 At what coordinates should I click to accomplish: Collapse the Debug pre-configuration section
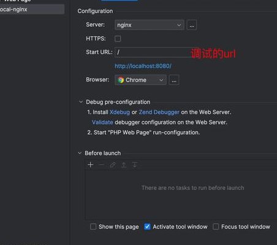click(x=81, y=102)
